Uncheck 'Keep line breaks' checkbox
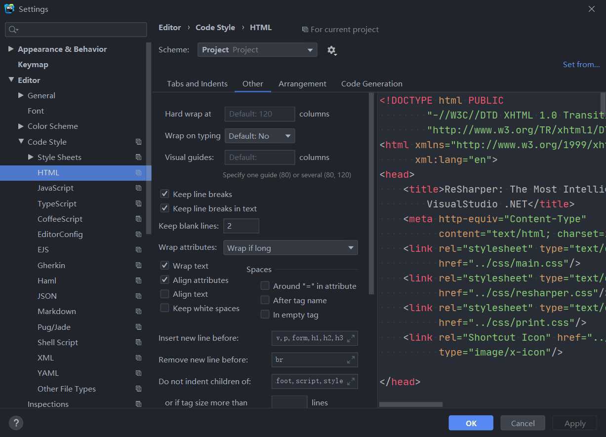The width and height of the screenshot is (606, 437). (165, 194)
